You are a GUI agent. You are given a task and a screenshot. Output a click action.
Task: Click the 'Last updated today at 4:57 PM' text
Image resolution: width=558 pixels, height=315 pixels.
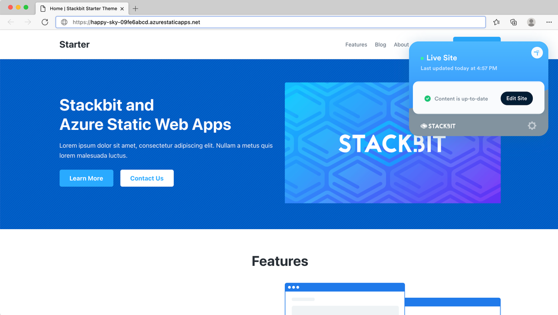coord(459,68)
